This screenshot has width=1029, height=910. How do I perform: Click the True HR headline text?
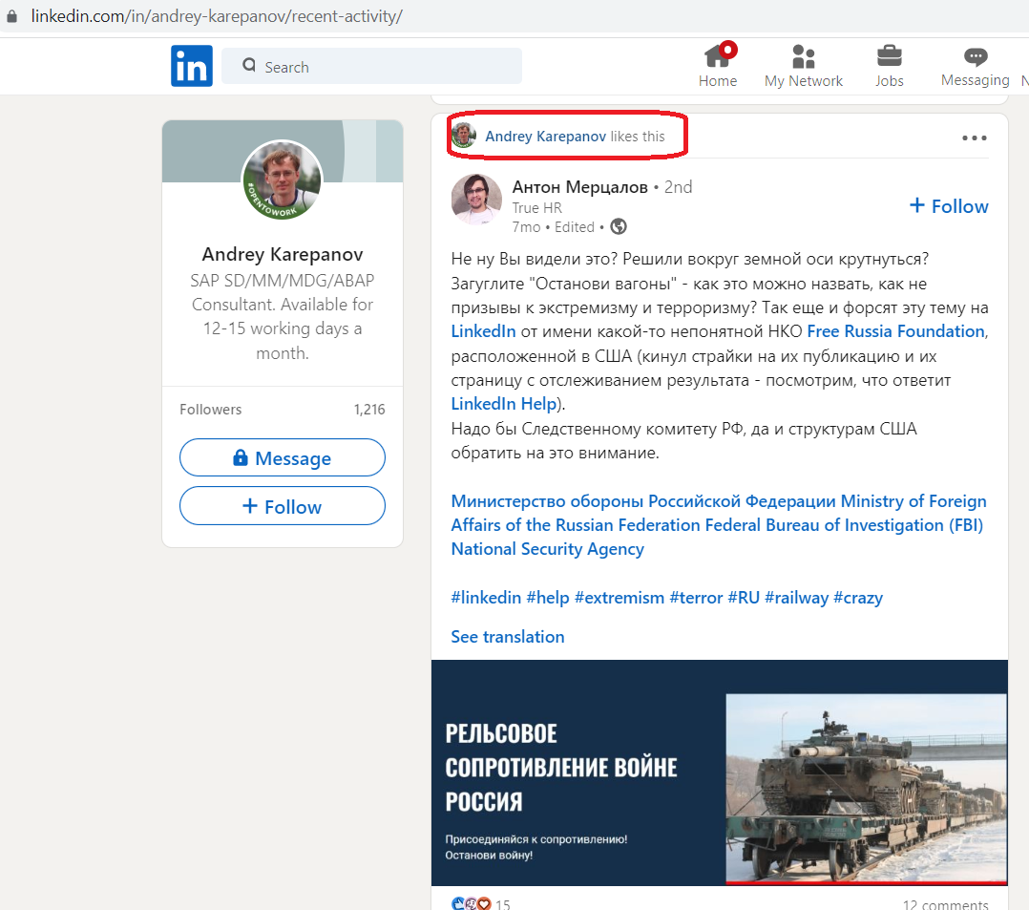click(536, 208)
